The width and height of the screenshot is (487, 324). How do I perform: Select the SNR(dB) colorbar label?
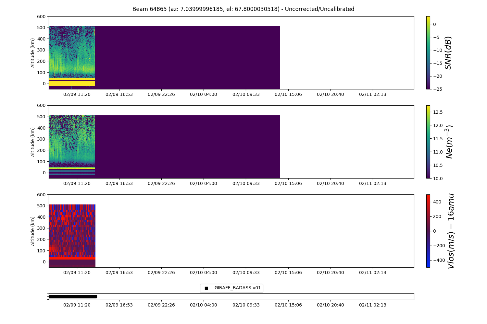coord(448,53)
